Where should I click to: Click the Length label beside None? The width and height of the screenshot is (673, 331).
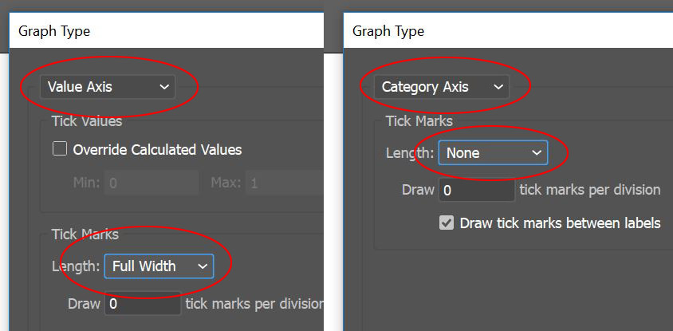[410, 152]
